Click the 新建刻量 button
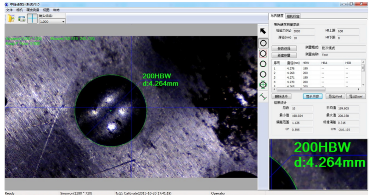This screenshot has width=372, height=195. [x=284, y=54]
